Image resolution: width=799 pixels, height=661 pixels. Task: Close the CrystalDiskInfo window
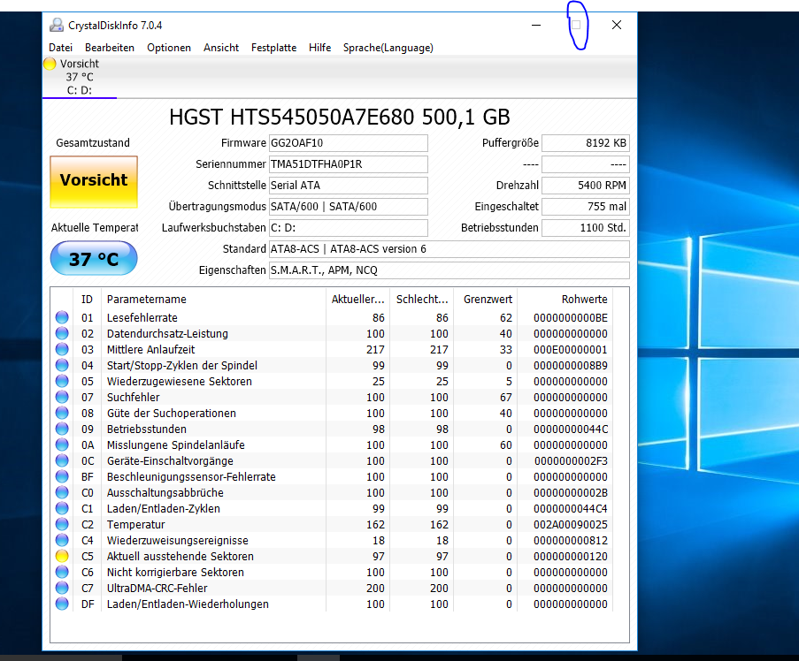pos(617,25)
